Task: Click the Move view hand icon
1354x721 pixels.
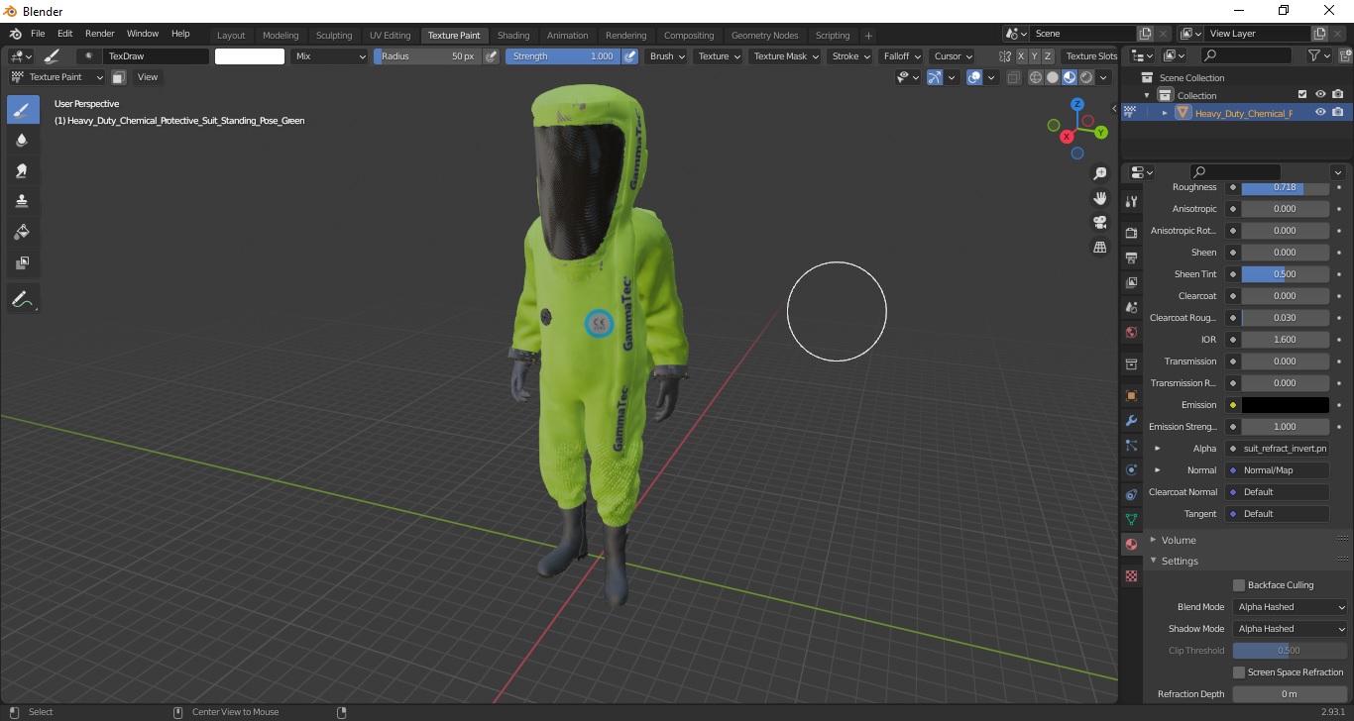Action: 1099,198
